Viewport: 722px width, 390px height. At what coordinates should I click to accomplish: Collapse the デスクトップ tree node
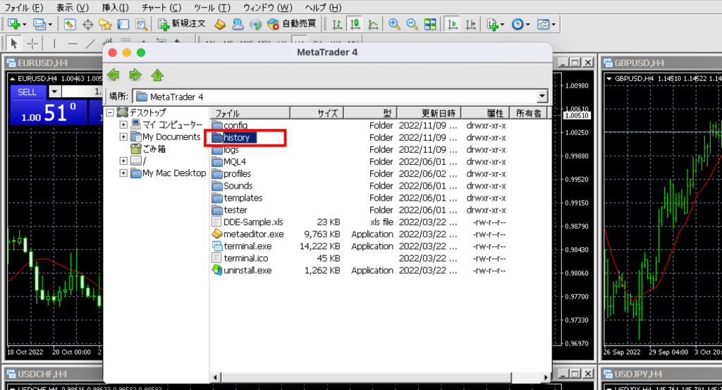click(x=110, y=112)
